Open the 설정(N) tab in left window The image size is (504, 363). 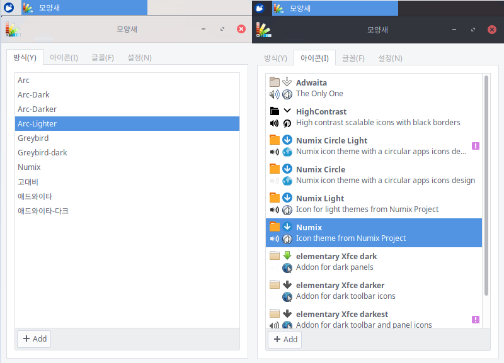pos(139,58)
